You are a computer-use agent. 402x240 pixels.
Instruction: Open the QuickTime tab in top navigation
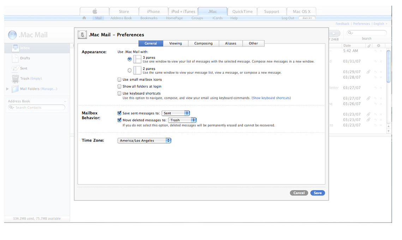coord(242,11)
